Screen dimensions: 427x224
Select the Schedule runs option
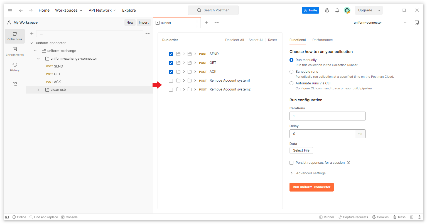click(291, 72)
